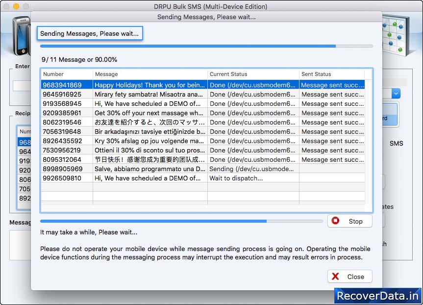Click message 'Salve, abbiamo programmato una D...'
423x305 pixels.
click(150, 169)
